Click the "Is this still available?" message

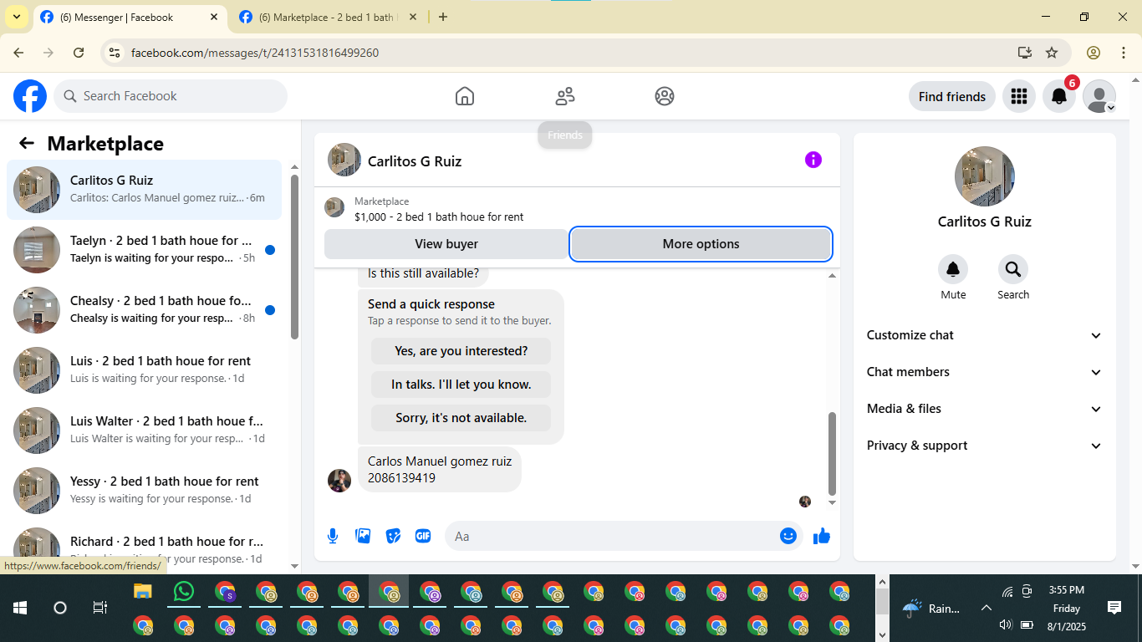tap(423, 273)
